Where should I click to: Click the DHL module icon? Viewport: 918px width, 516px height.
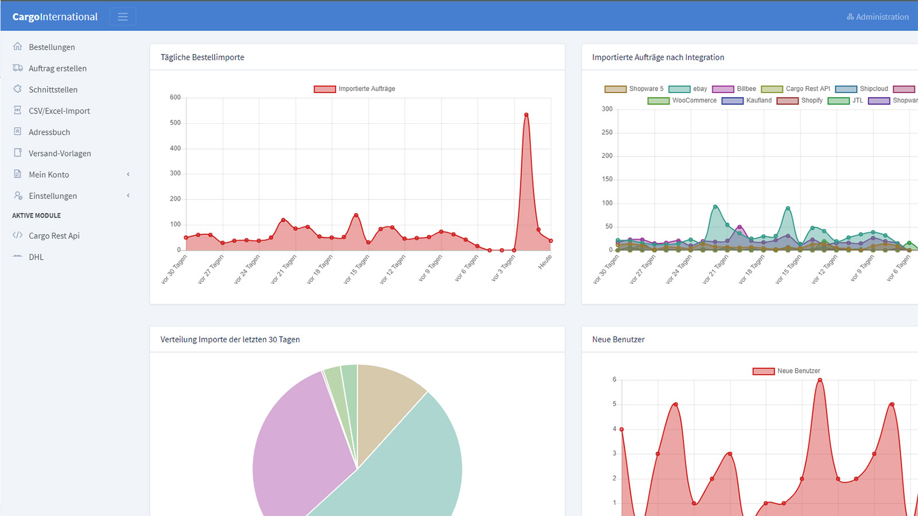(18, 256)
